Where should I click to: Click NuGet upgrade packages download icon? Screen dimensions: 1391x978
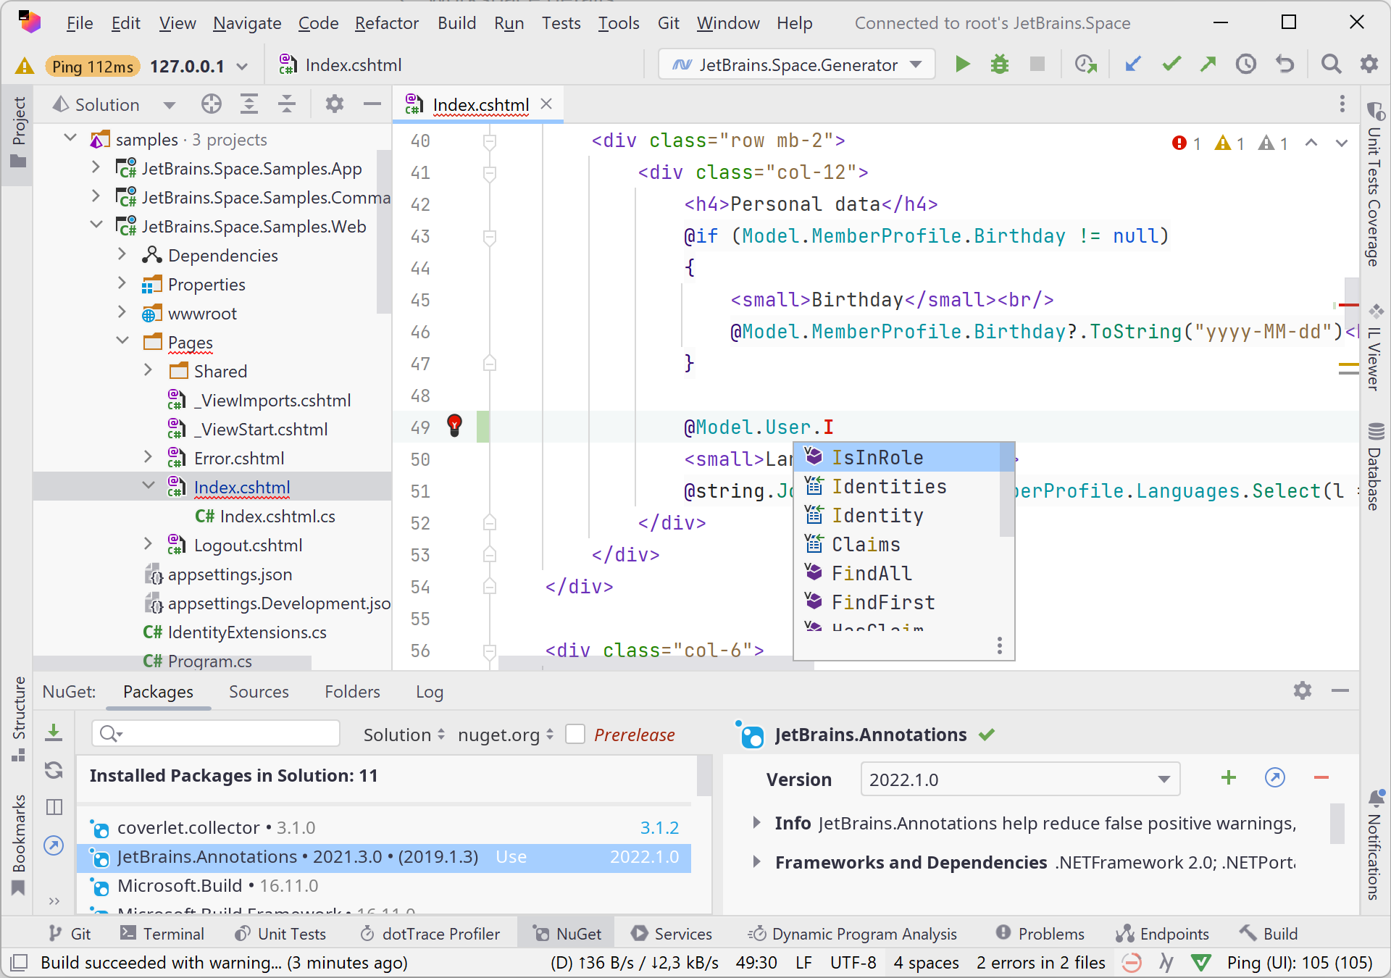pyautogui.click(x=54, y=733)
